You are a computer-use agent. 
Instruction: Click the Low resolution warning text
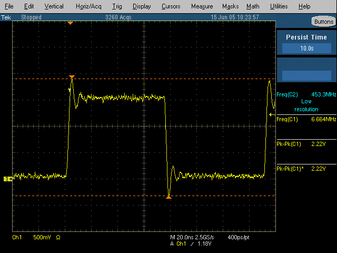click(306, 105)
